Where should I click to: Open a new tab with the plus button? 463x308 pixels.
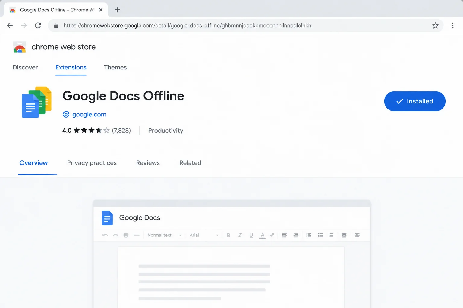pyautogui.click(x=117, y=10)
